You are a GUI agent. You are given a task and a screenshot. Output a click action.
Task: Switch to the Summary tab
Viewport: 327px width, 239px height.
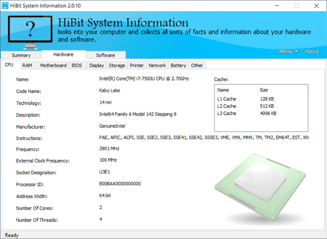tap(21, 55)
